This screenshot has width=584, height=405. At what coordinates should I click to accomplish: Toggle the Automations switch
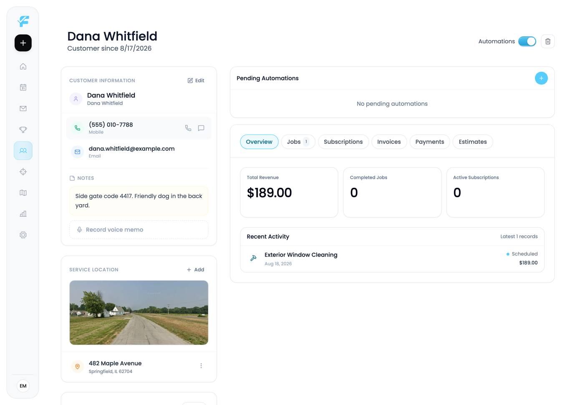coord(527,41)
